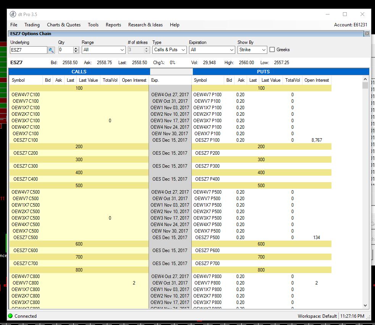Open the Show By Strike dropdown
This screenshot has height=325, width=375.
(x=252, y=50)
